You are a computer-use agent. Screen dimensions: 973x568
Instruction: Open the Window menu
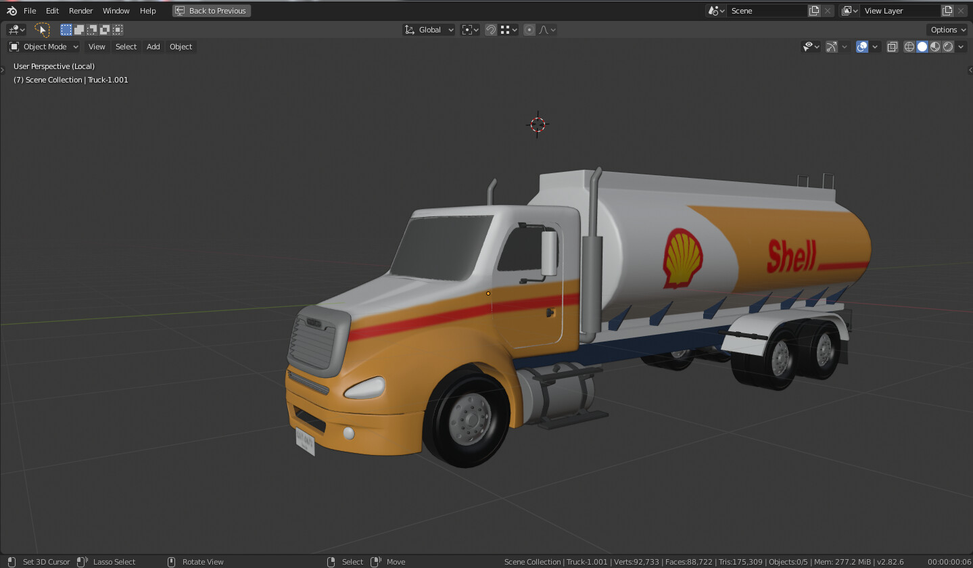(116, 11)
